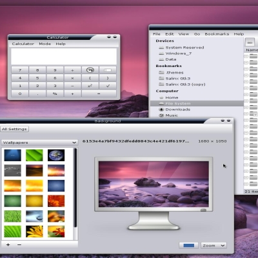Select the dark blue wallpaper in first row
Image resolution: width=258 pixels, height=258 pixels.
tap(12, 155)
